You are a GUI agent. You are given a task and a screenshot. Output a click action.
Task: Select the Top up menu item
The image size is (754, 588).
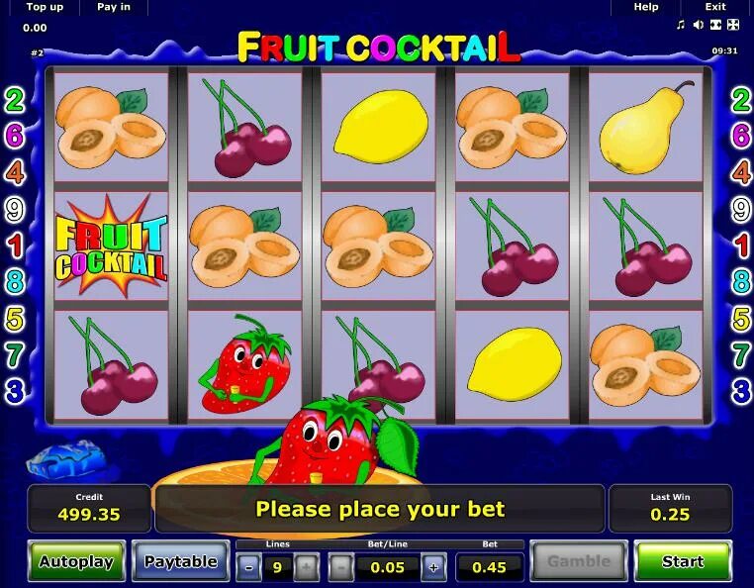[x=45, y=7]
